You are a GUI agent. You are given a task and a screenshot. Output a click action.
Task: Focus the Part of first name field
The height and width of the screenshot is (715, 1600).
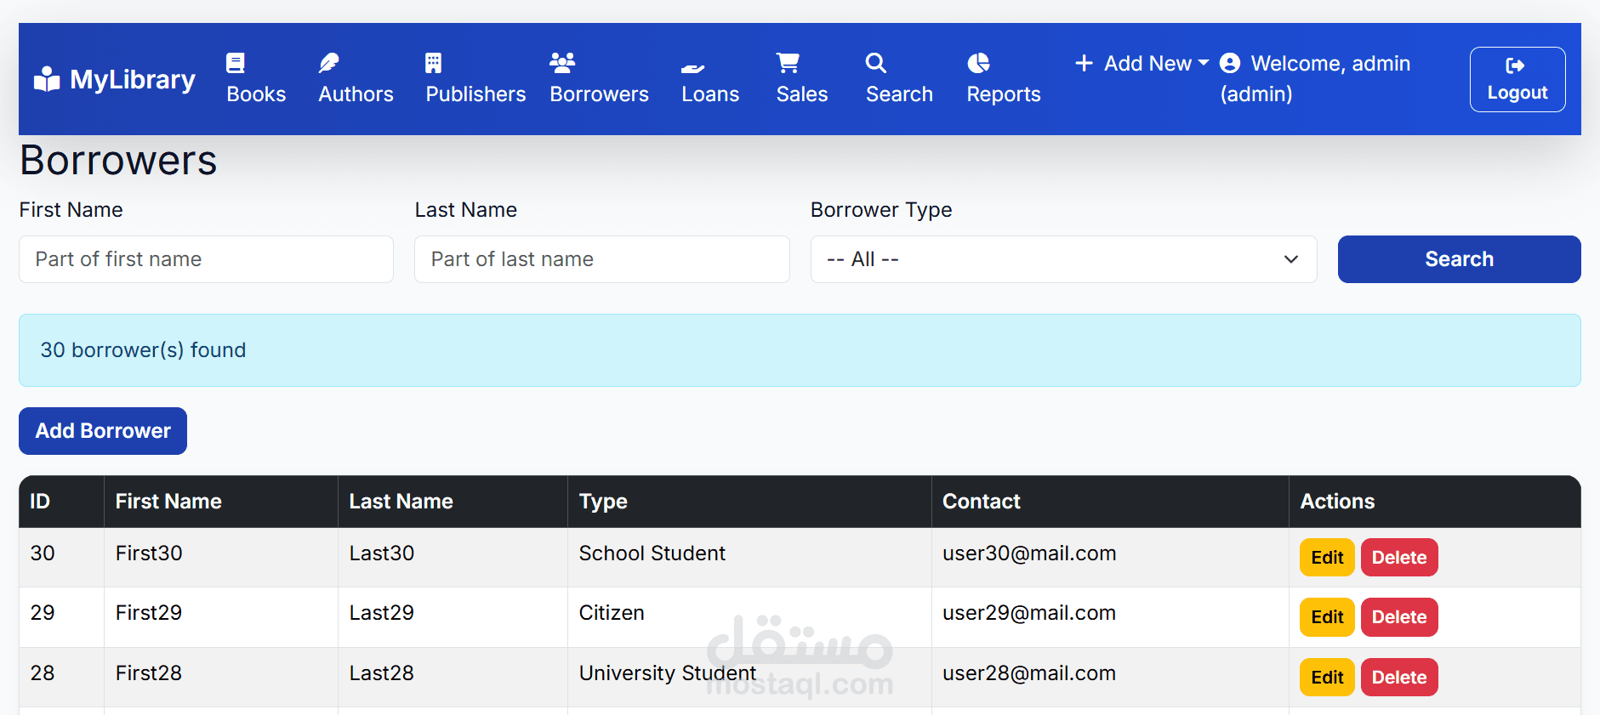[x=206, y=259]
